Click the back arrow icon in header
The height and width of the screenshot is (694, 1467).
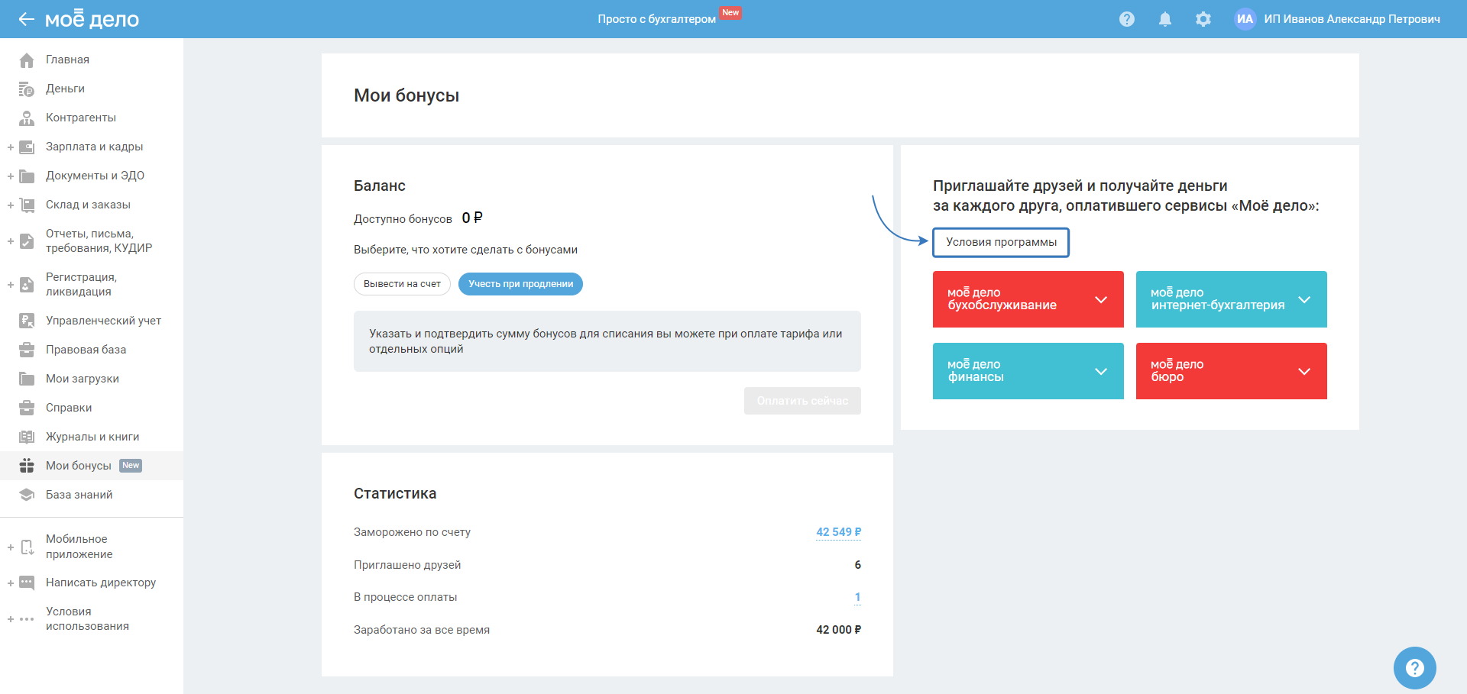coord(27,19)
